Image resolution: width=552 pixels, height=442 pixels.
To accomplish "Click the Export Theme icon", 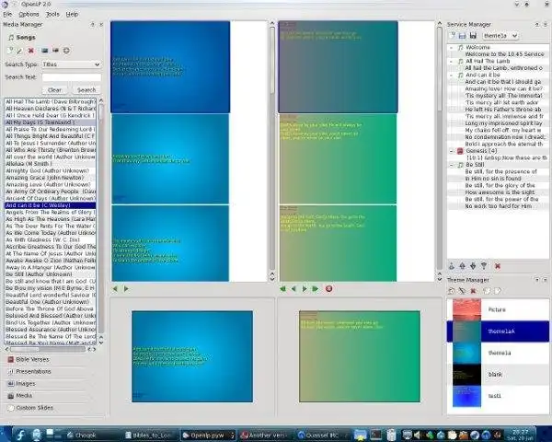I will pyautogui.click(x=498, y=291).
